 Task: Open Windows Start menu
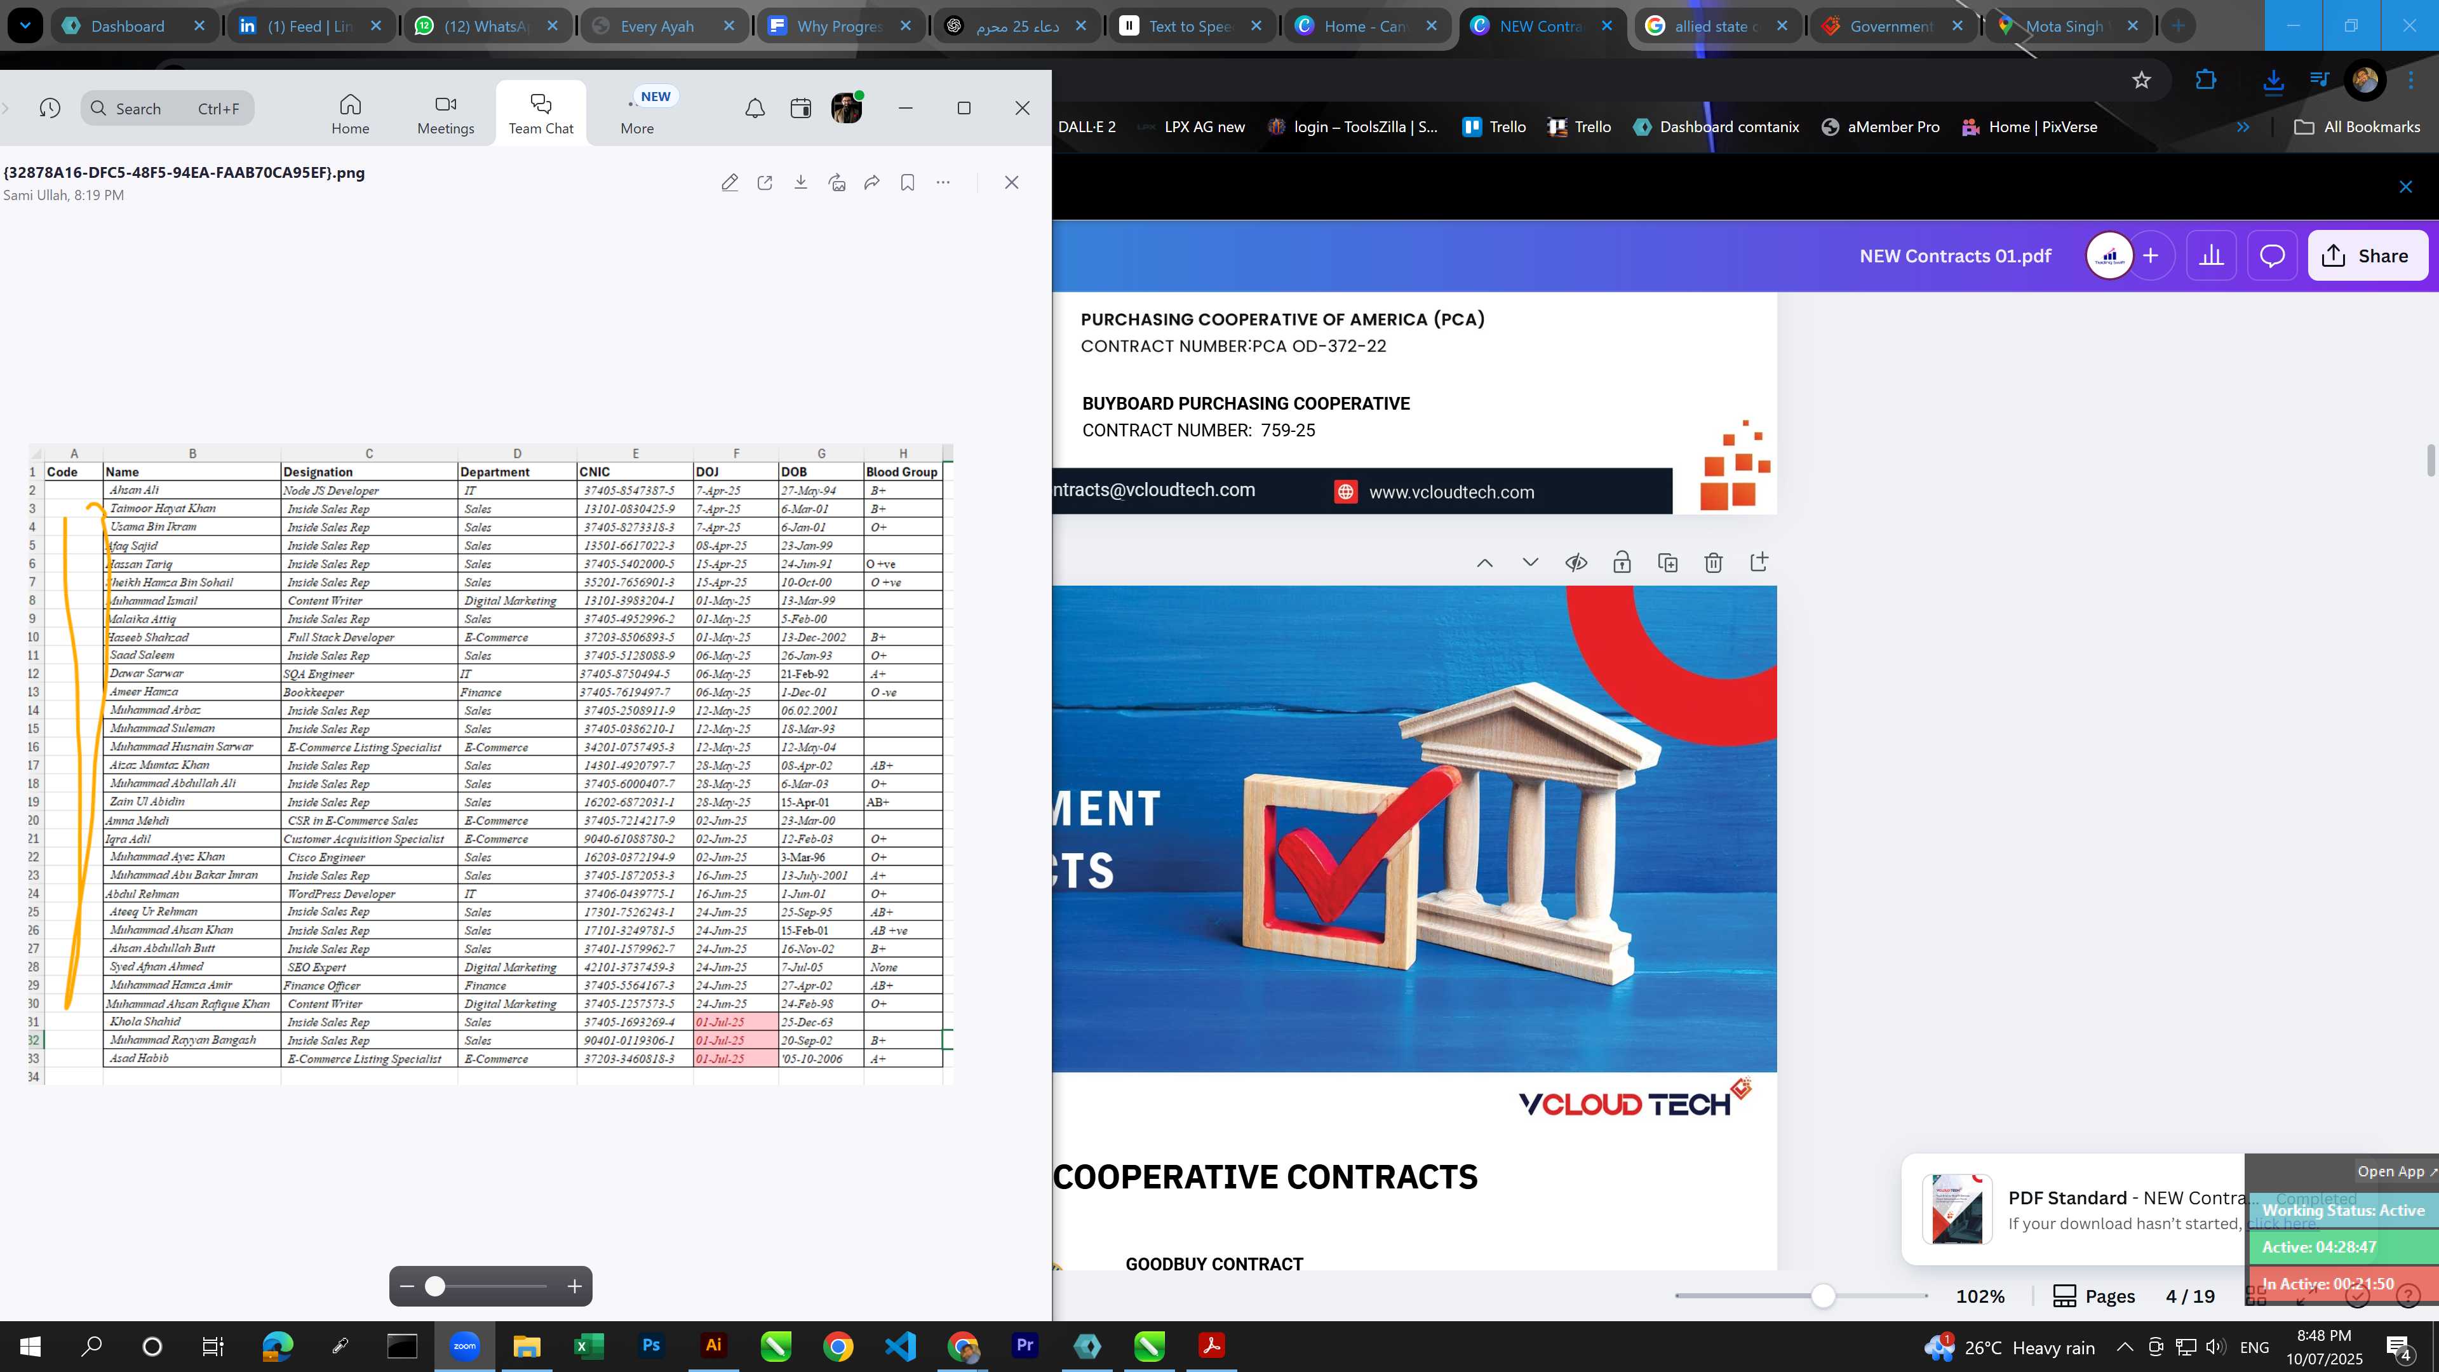pyautogui.click(x=30, y=1347)
